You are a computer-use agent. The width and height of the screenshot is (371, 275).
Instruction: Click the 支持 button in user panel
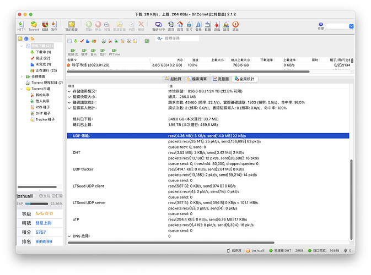[45, 196]
